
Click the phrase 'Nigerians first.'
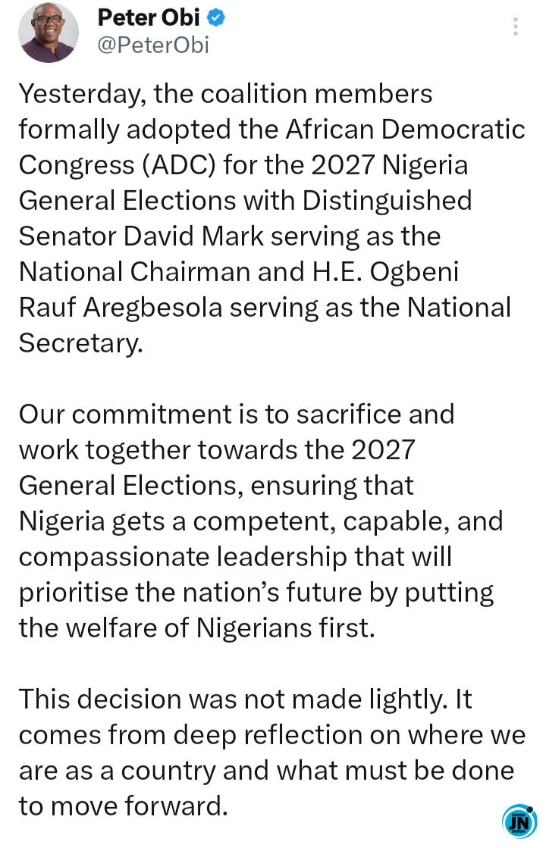coord(285,628)
